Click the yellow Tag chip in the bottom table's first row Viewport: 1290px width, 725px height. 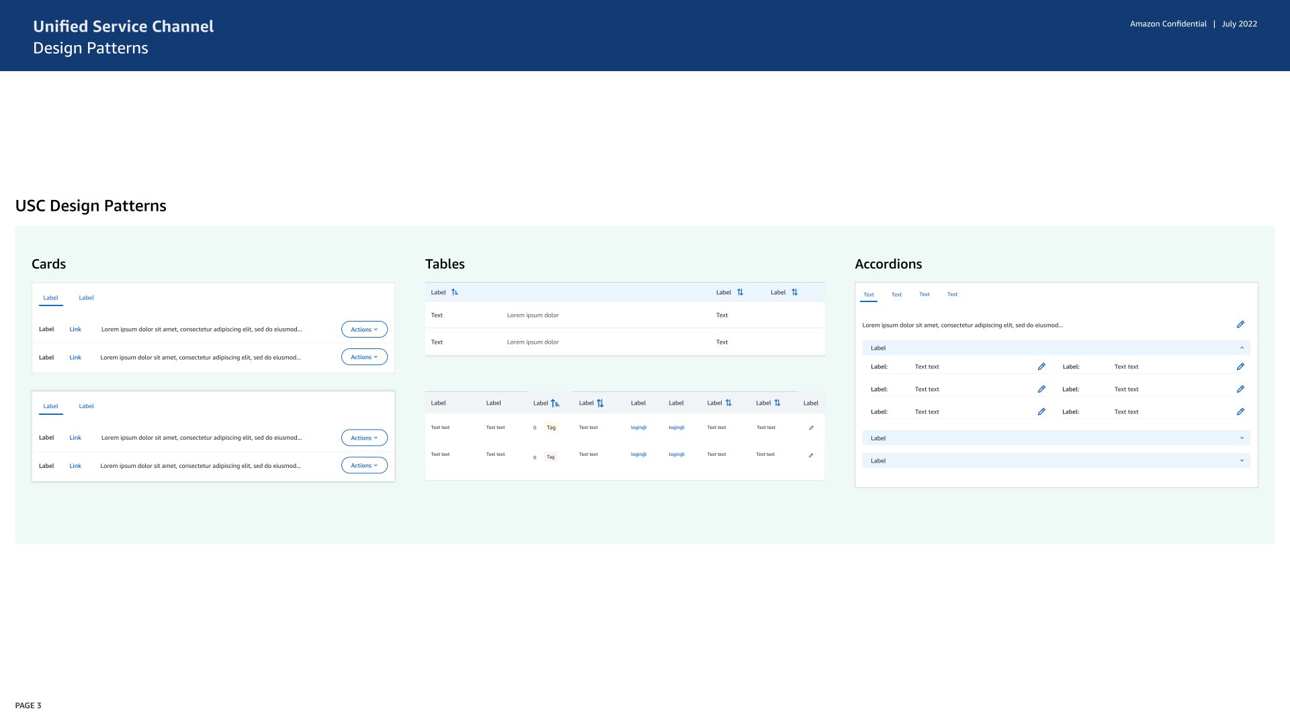[x=551, y=428]
